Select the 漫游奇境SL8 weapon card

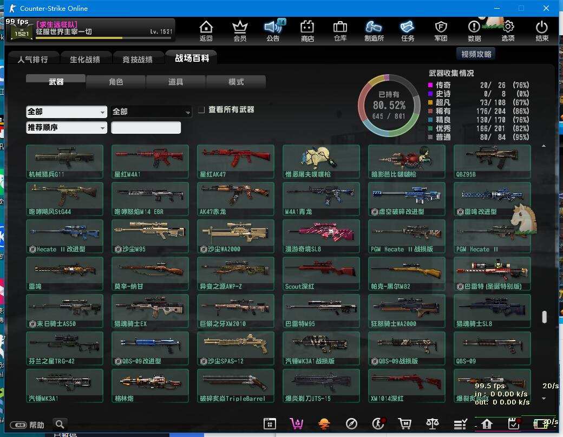[321, 236]
